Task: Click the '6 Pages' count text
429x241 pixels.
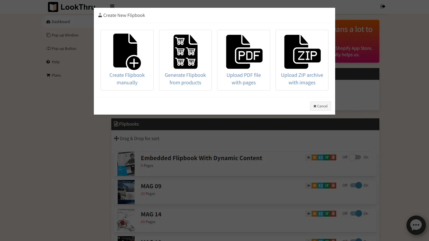Action: (x=147, y=166)
